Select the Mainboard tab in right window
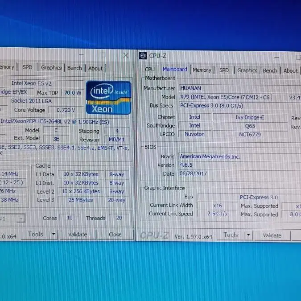The height and width of the screenshot is (301, 301). [x=175, y=69]
